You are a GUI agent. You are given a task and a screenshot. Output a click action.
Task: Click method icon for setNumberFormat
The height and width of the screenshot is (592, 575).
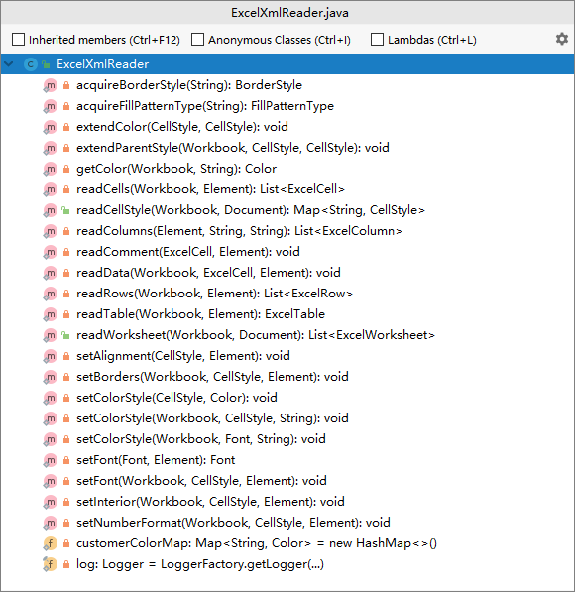(x=50, y=523)
